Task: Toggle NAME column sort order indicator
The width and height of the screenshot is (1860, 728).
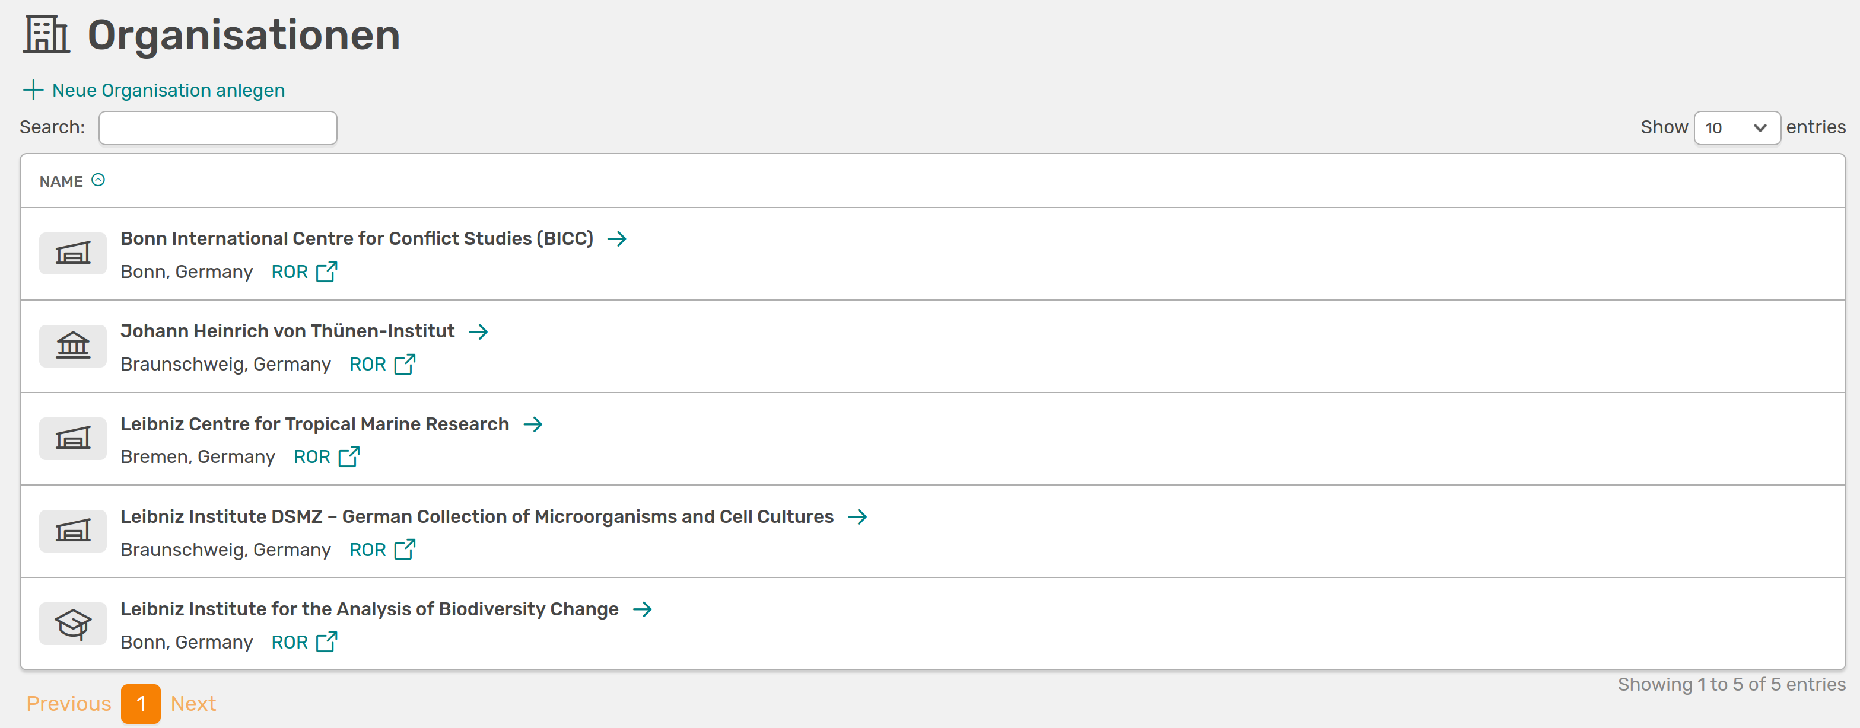Action: pos(98,180)
